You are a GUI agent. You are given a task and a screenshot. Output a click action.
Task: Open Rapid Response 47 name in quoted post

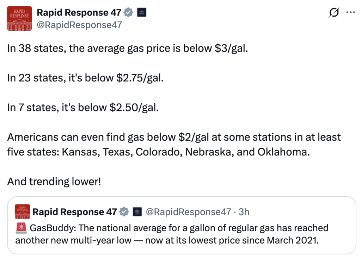[x=74, y=212]
